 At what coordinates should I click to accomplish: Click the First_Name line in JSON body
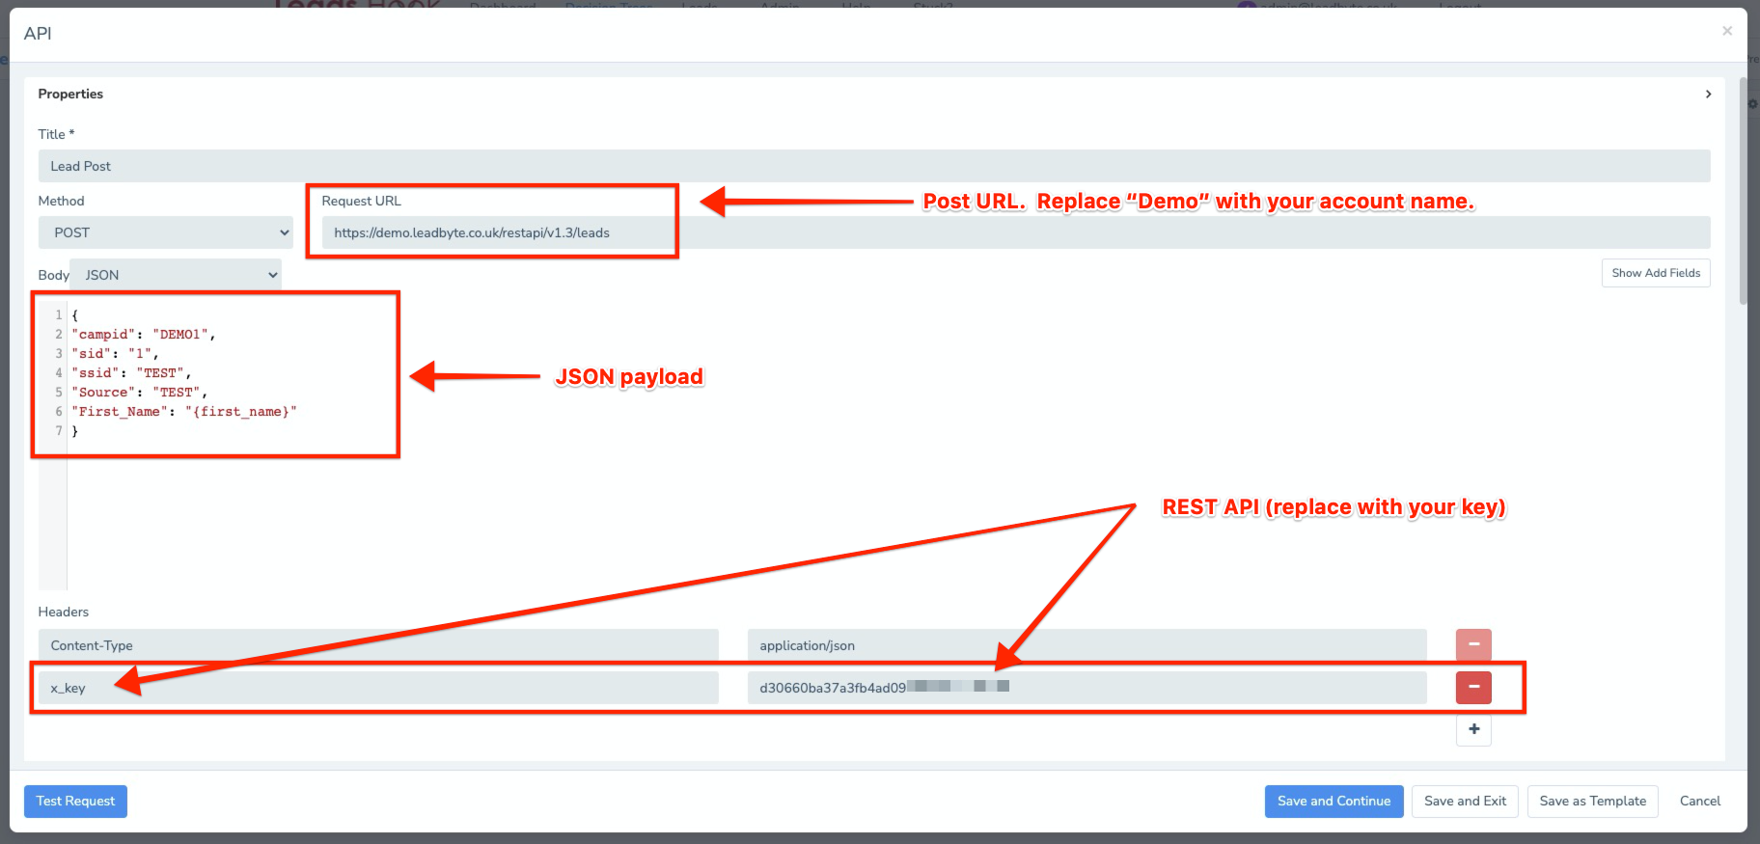coord(183,412)
